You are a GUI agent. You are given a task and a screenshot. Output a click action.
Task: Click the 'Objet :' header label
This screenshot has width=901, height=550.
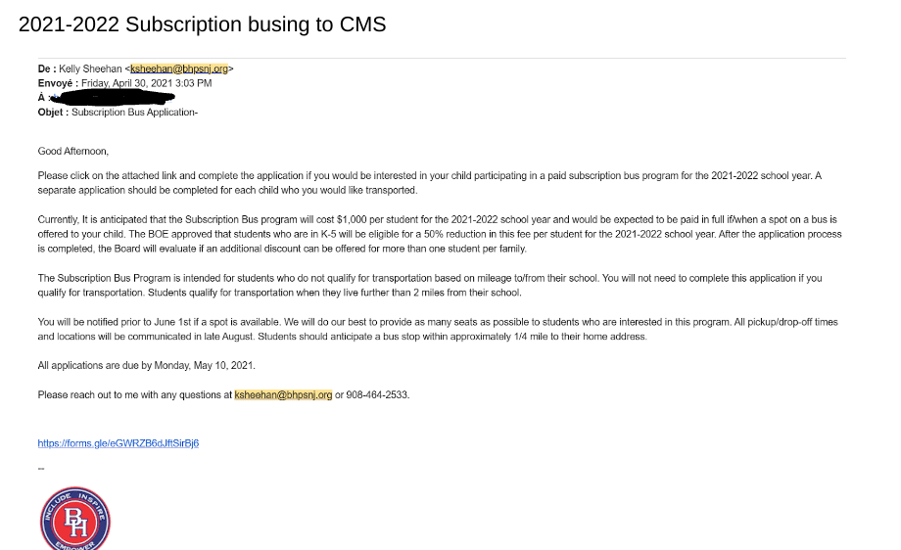pos(53,113)
